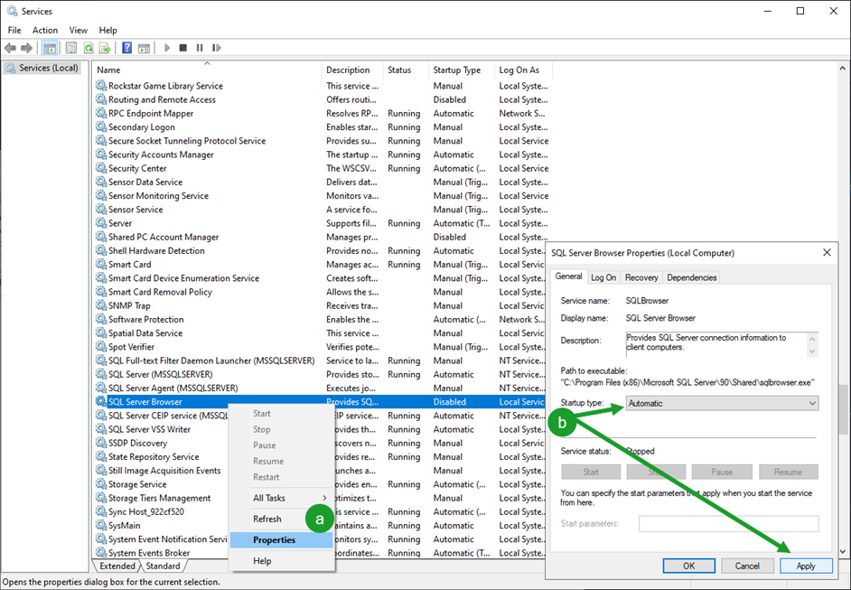Click the Apply button
The image size is (851, 590).
point(806,567)
